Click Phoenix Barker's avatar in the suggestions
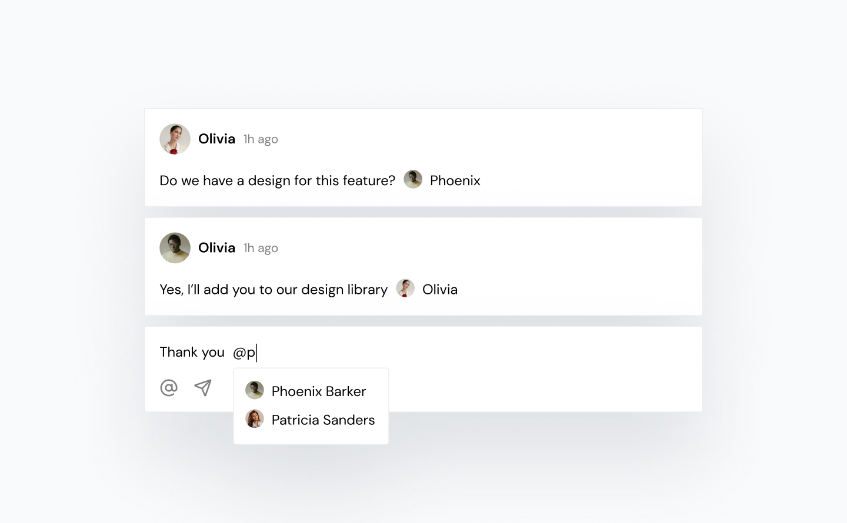This screenshot has width=847, height=523. [255, 390]
